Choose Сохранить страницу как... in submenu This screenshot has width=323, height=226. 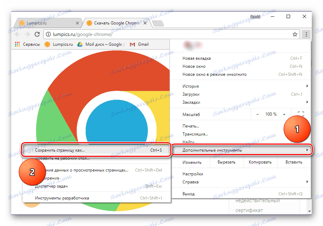click(x=96, y=150)
